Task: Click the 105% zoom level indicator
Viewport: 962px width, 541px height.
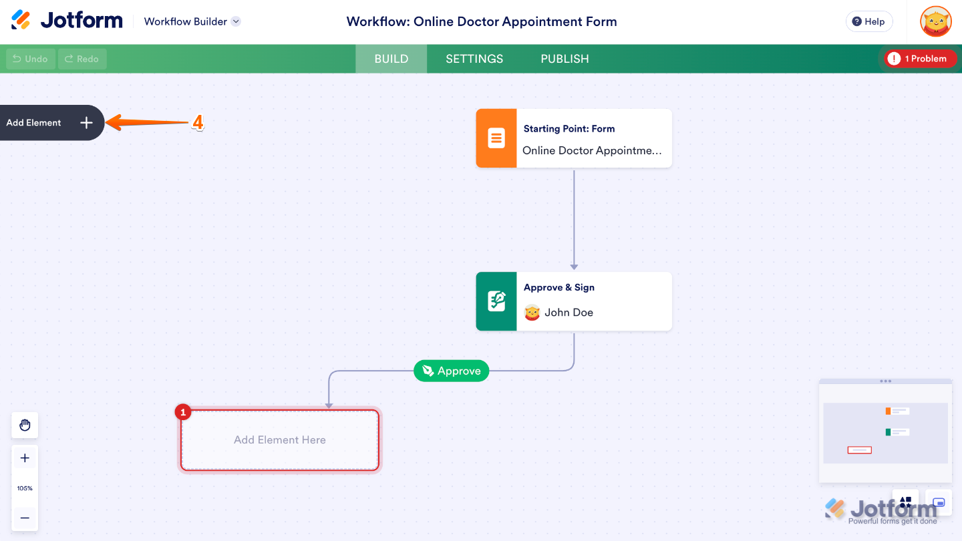Action: click(x=25, y=488)
